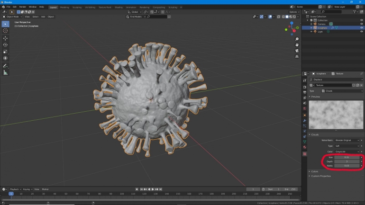
Task: Click Options button in viewport header
Action: (x=294, y=12)
